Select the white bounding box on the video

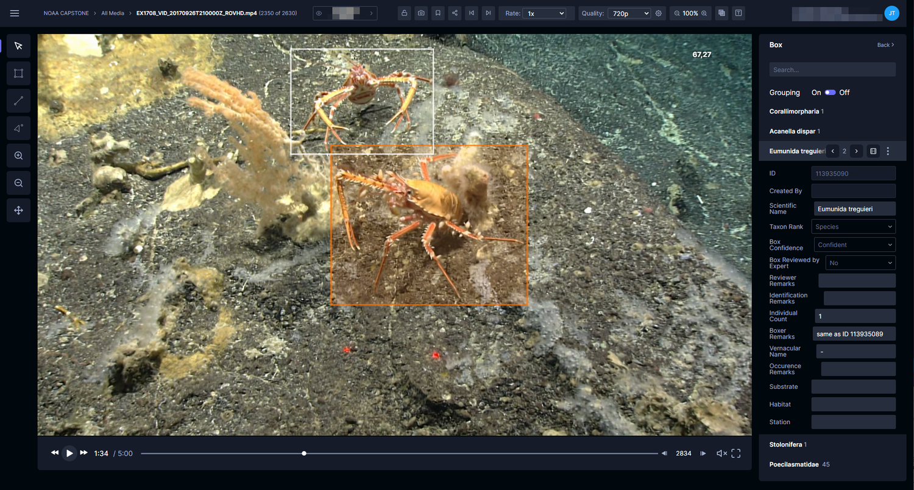(362, 101)
